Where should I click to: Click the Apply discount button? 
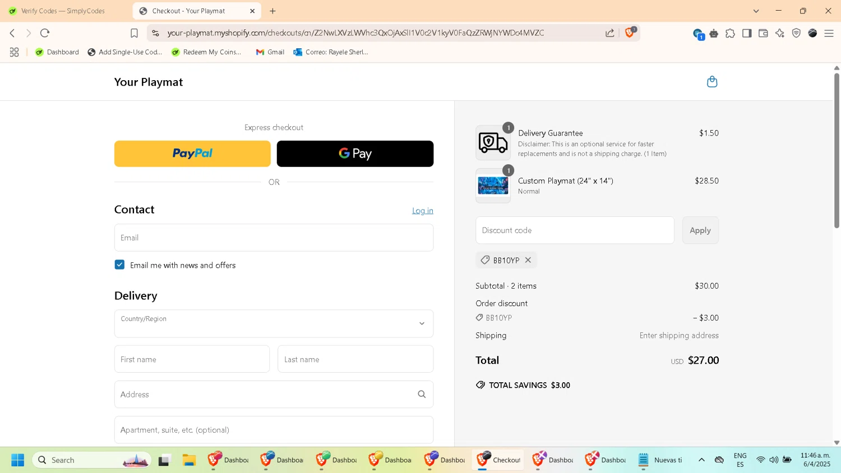(700, 230)
